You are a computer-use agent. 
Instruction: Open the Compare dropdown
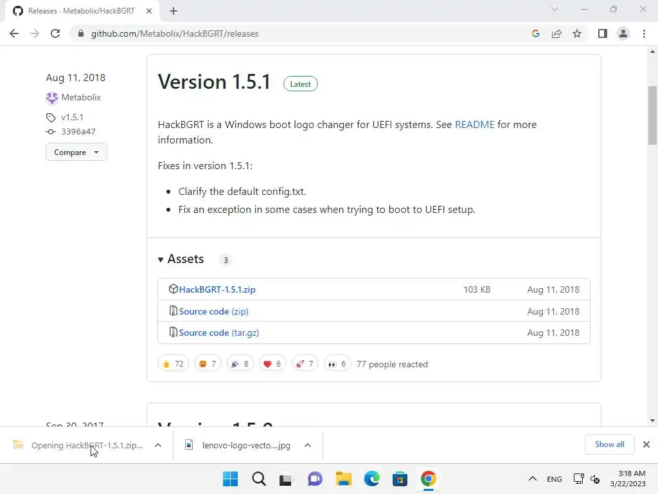point(76,152)
